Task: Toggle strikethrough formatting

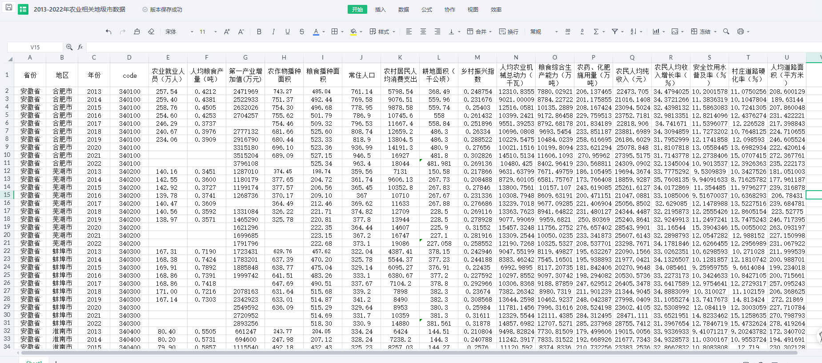Action: click(302, 32)
